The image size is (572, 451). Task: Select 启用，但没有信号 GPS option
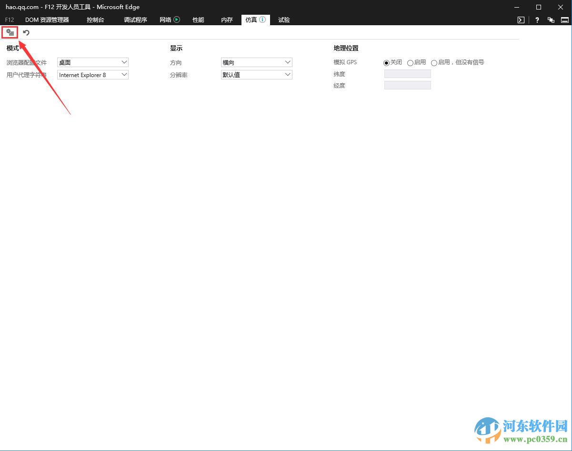[434, 62]
